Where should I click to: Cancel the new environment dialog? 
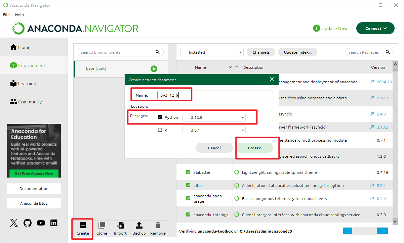click(214, 148)
